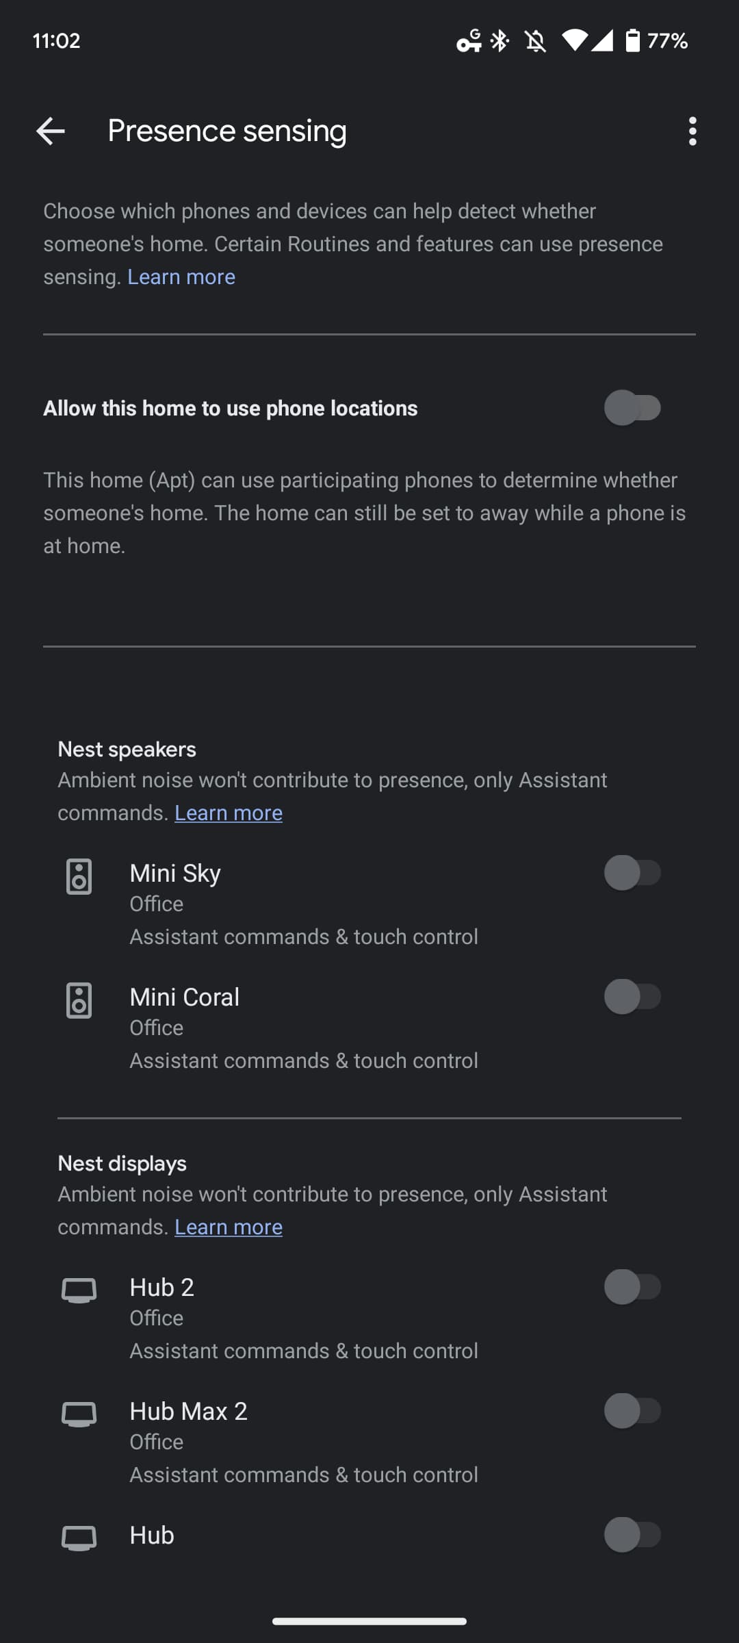
Task: Open Learn more under Nest speakers
Action: point(229,813)
